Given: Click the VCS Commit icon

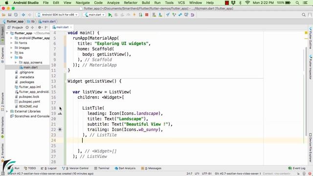Looking at the screenshot, I should coord(174,15).
